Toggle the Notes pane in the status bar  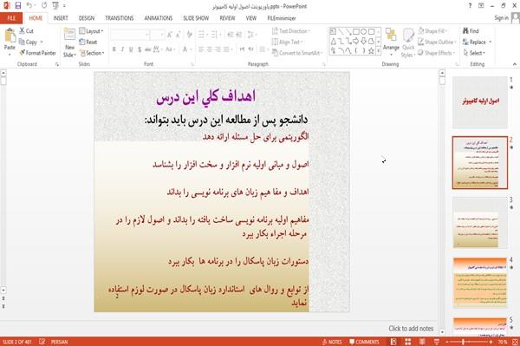pyautogui.click(x=332, y=342)
